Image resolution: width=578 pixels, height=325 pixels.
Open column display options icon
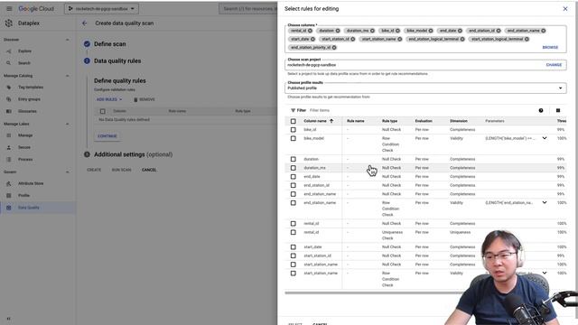click(x=558, y=110)
